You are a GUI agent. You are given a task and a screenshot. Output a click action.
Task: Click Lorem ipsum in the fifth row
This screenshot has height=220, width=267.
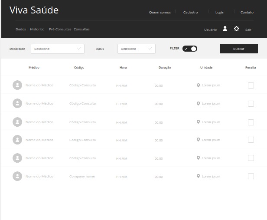click(x=211, y=158)
